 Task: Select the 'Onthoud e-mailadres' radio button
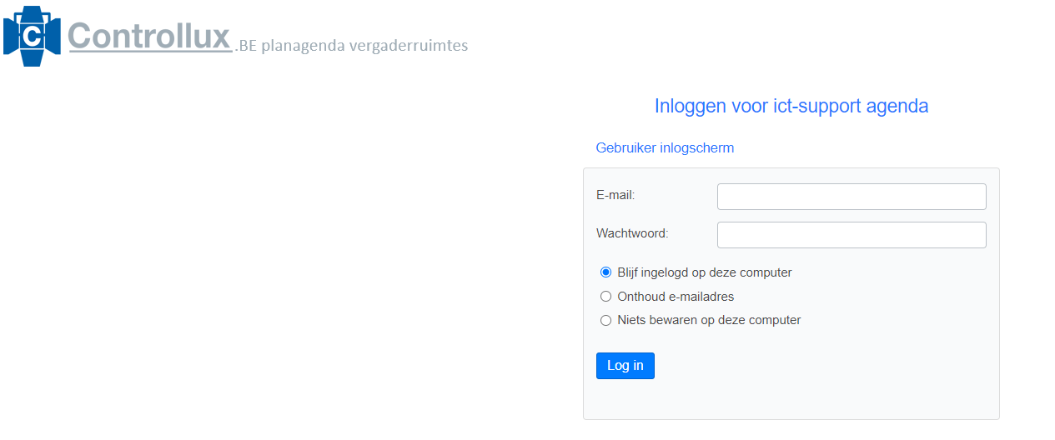[606, 297]
